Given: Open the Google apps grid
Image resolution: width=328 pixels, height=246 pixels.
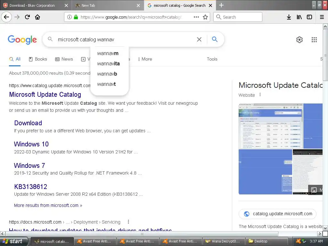Looking at the screenshot, I should pos(314,39).
